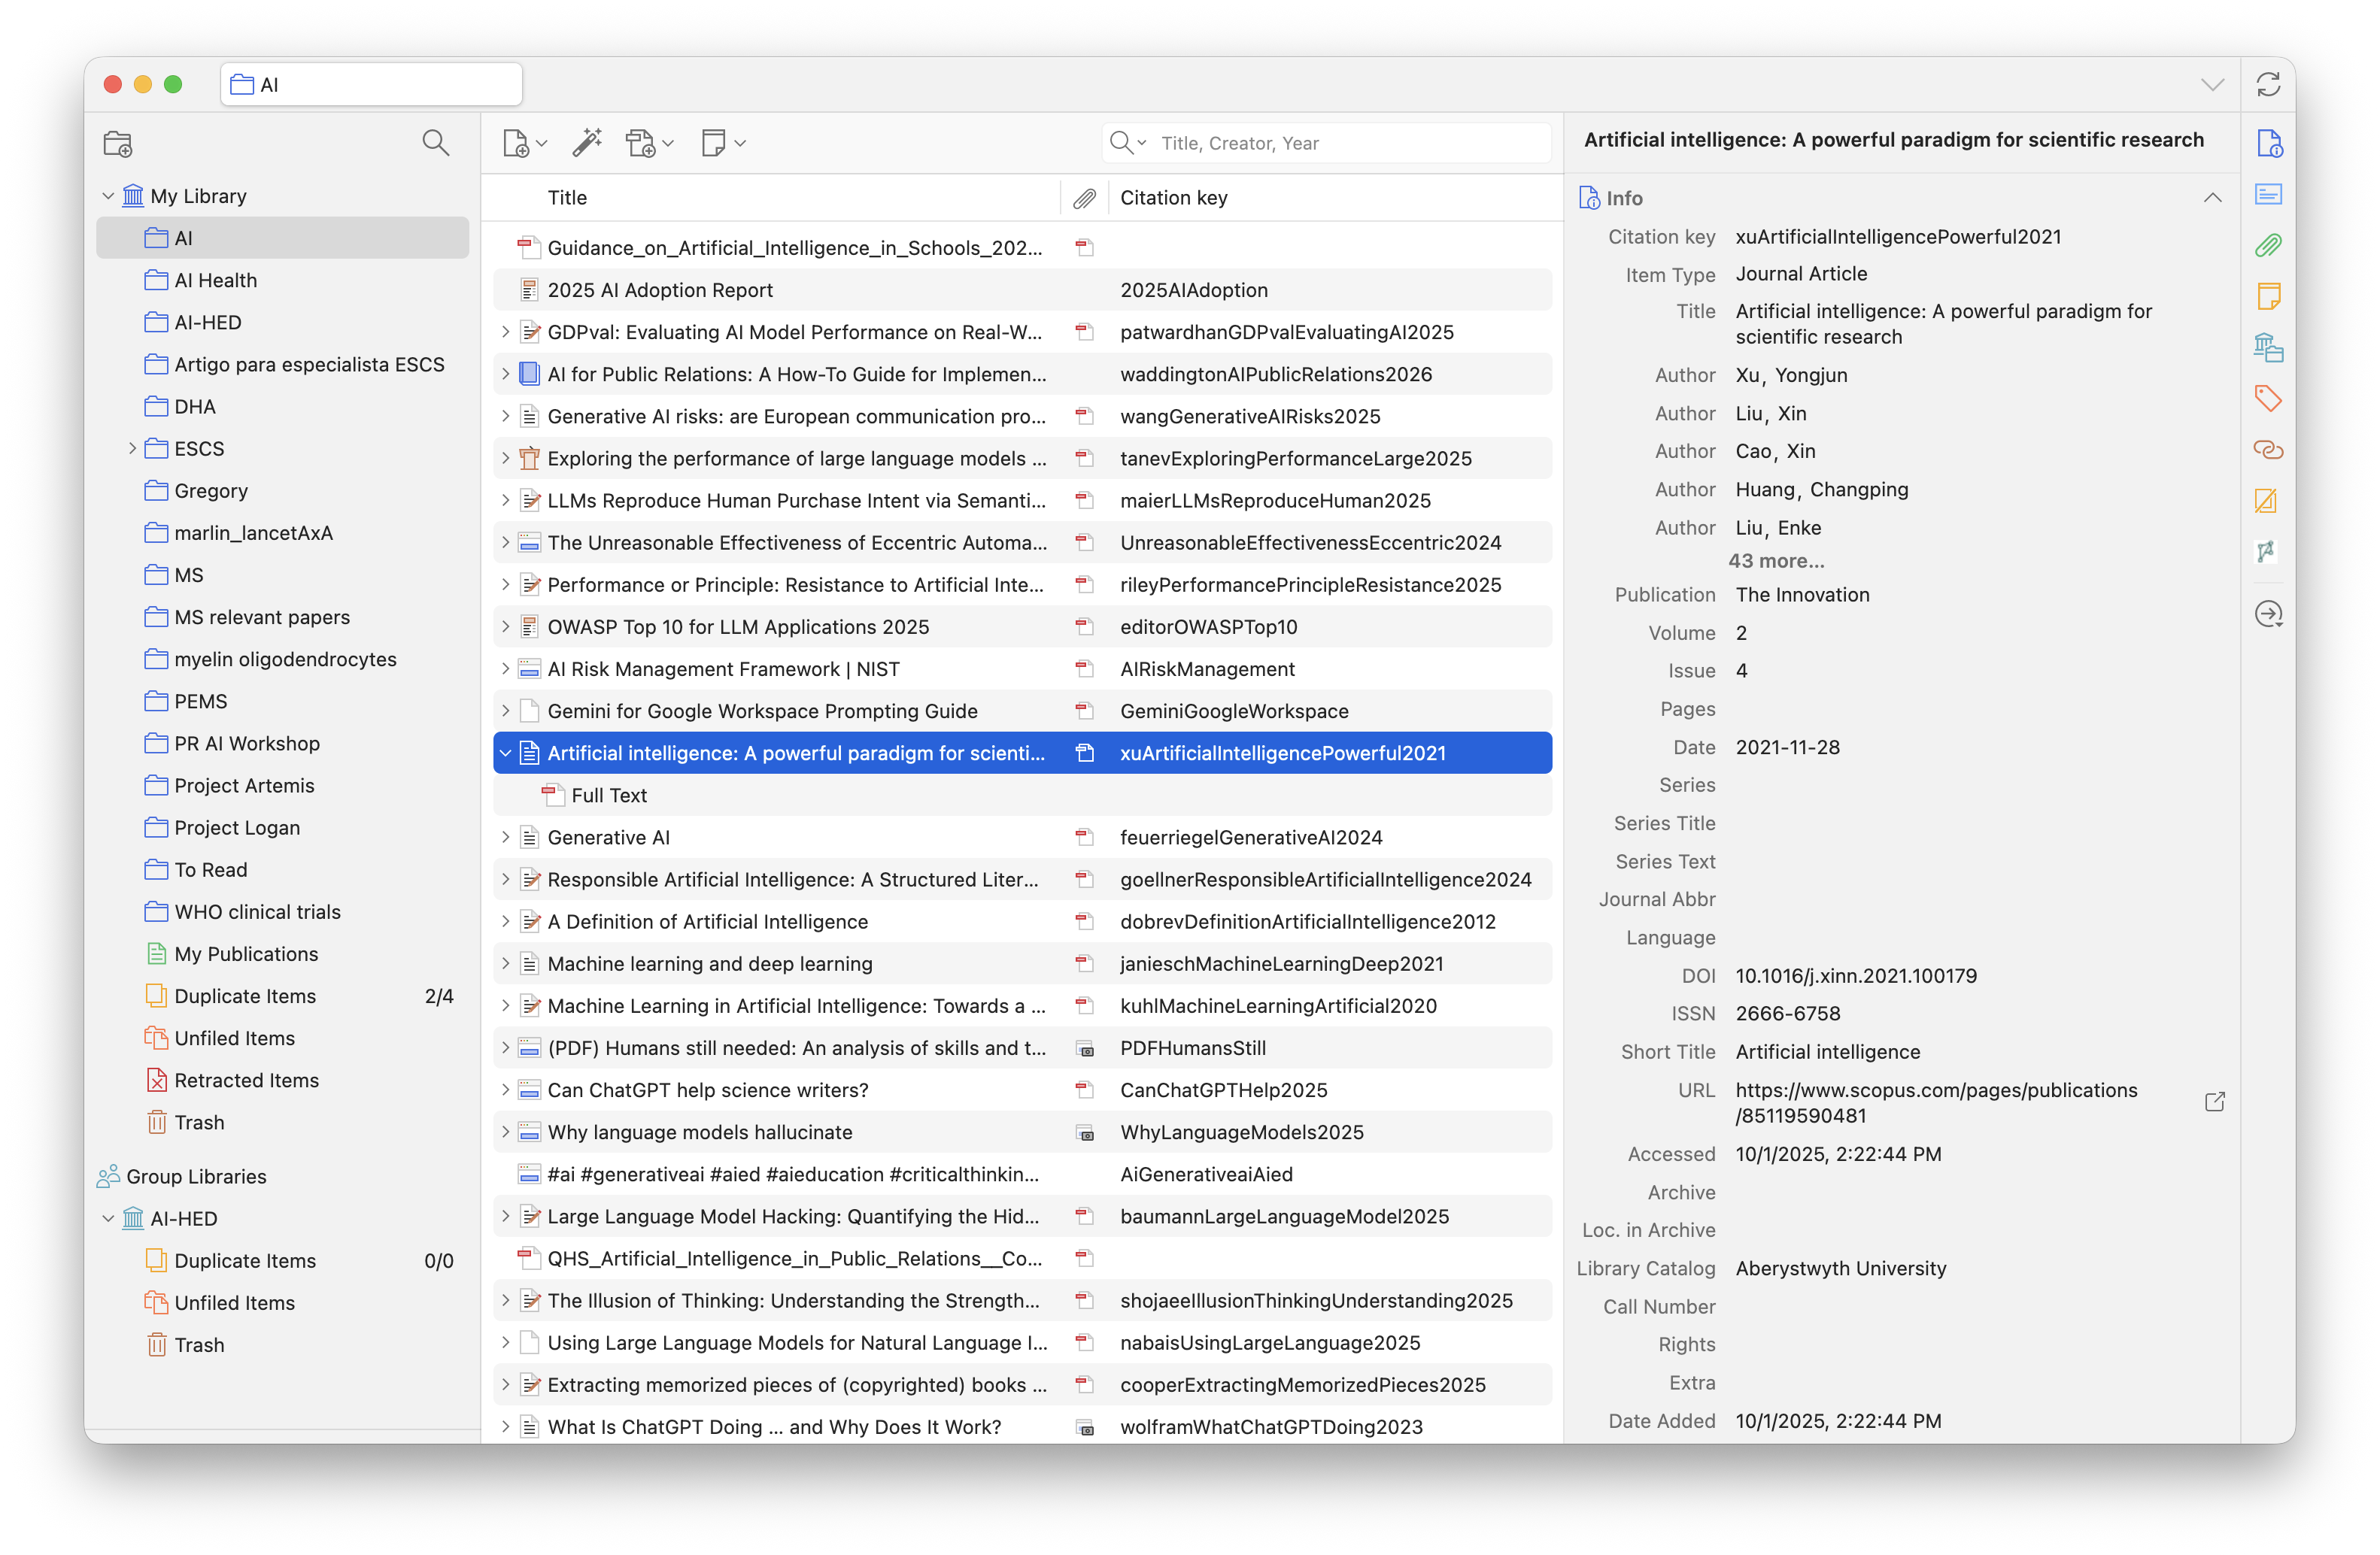
Task: Click the 43 more authors link
Action: click(1776, 561)
